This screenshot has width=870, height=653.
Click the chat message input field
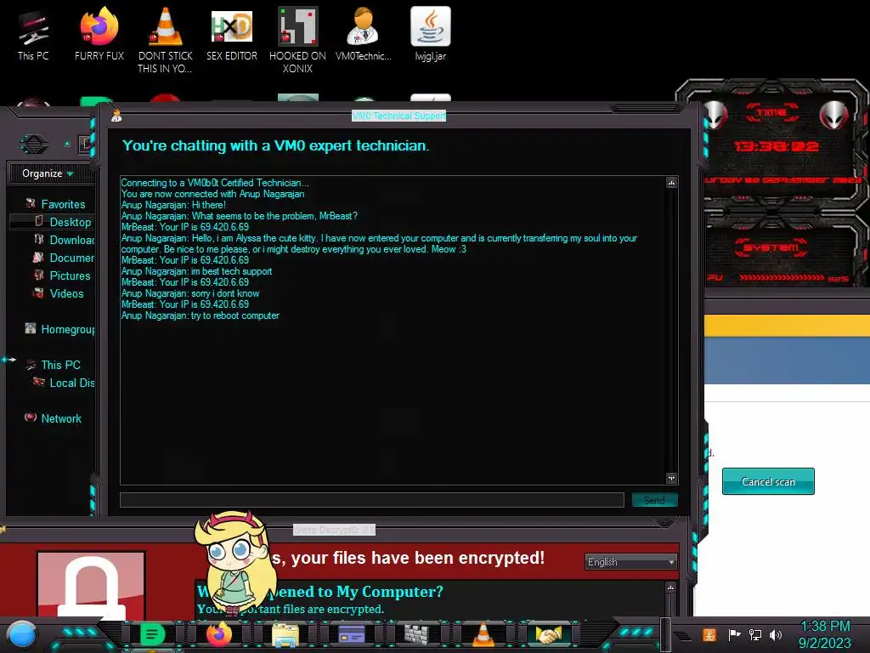(x=372, y=500)
